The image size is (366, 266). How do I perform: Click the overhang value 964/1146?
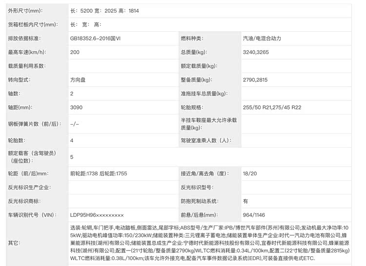254,215
